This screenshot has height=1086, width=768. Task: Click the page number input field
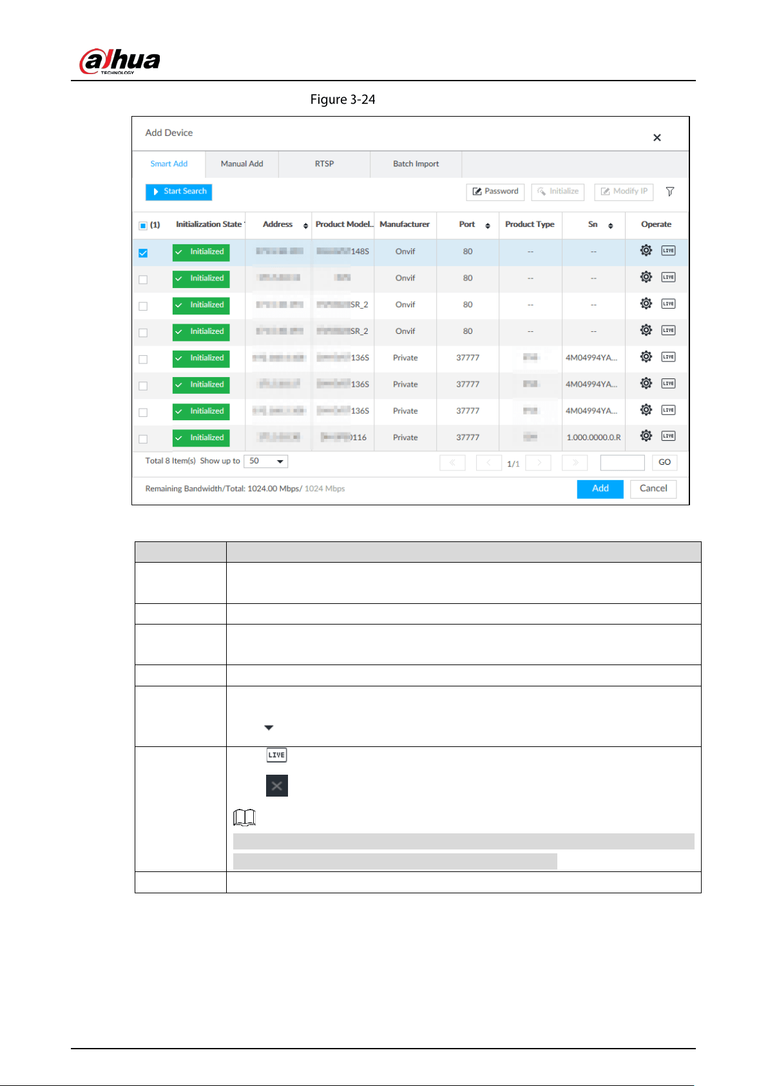pyautogui.click(x=622, y=463)
